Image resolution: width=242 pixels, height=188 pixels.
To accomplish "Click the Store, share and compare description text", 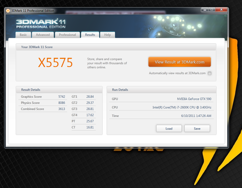I will tap(107, 63).
